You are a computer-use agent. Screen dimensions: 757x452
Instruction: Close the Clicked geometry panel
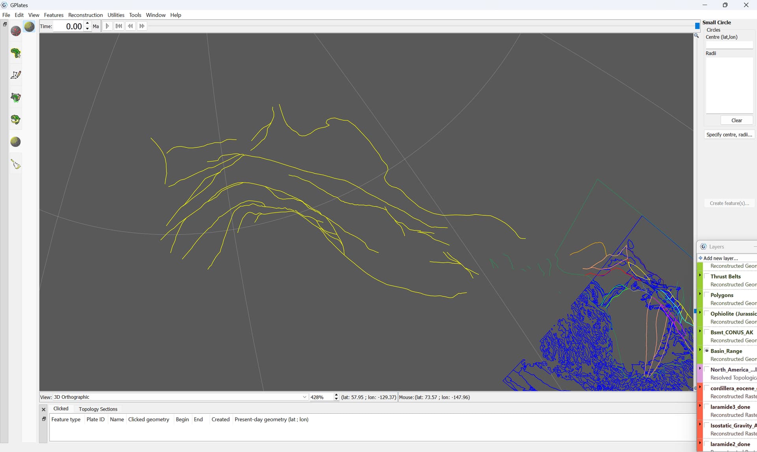click(44, 409)
